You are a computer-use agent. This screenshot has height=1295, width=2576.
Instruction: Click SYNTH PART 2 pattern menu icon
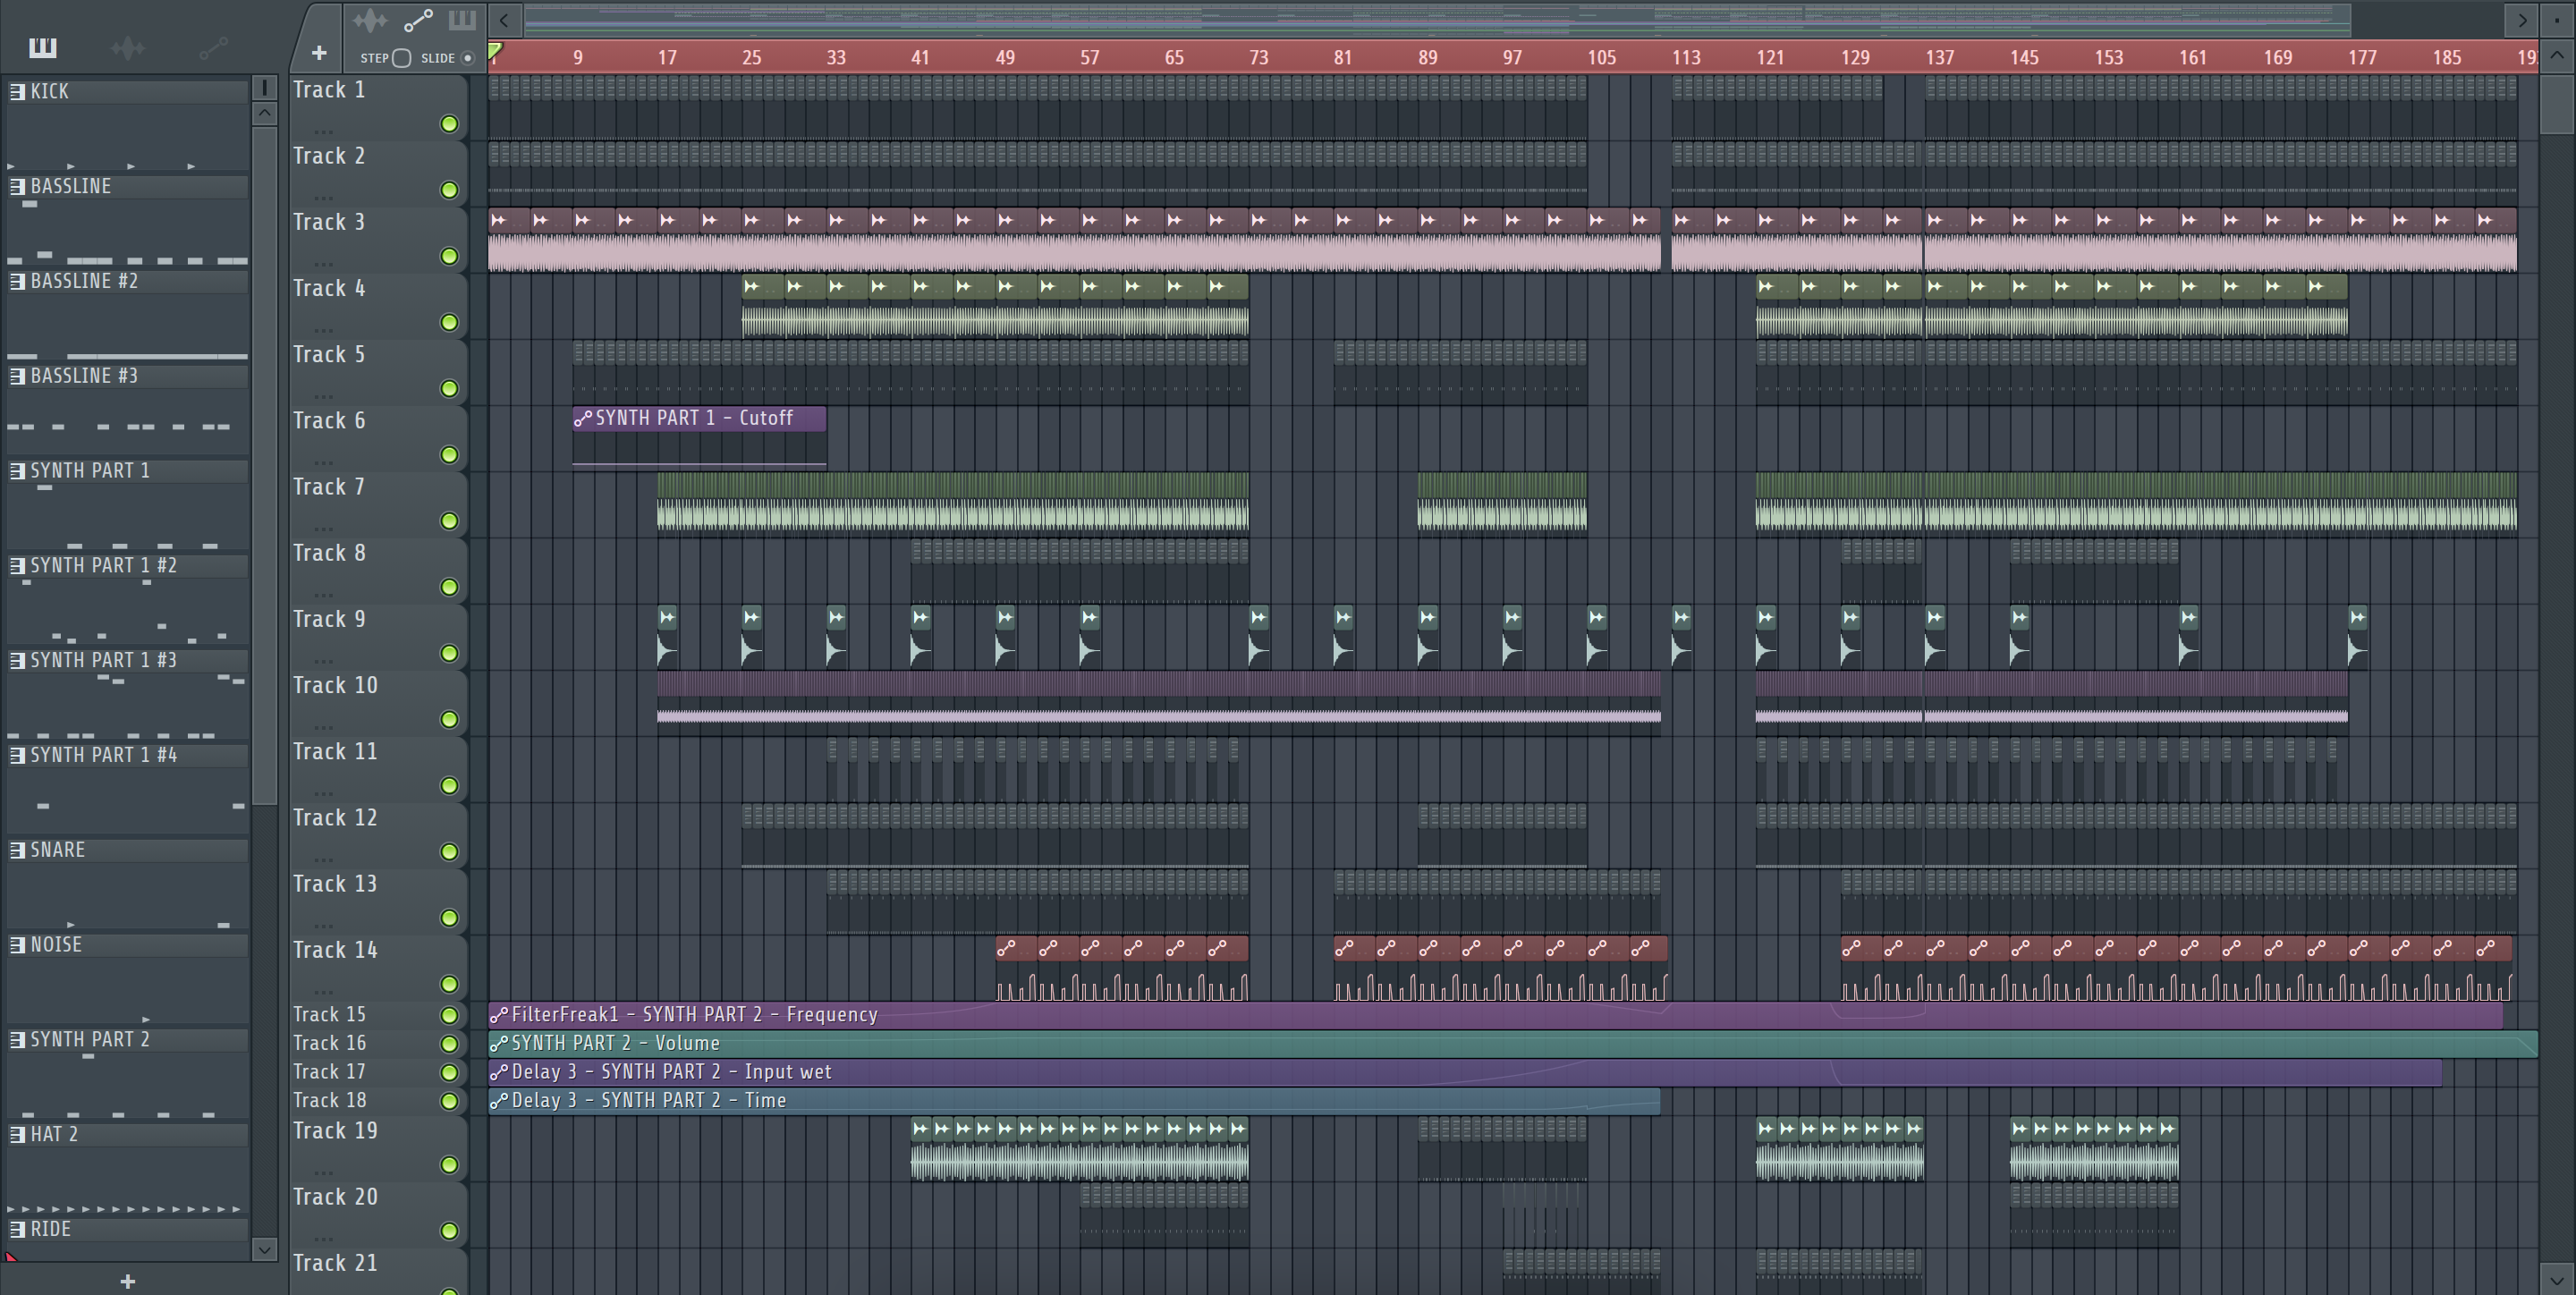17,1040
